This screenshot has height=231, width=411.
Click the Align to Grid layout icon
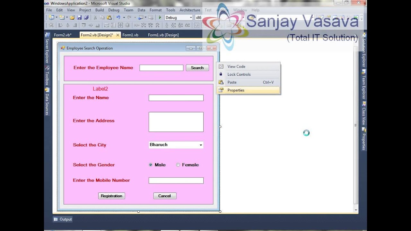[x=51, y=25]
